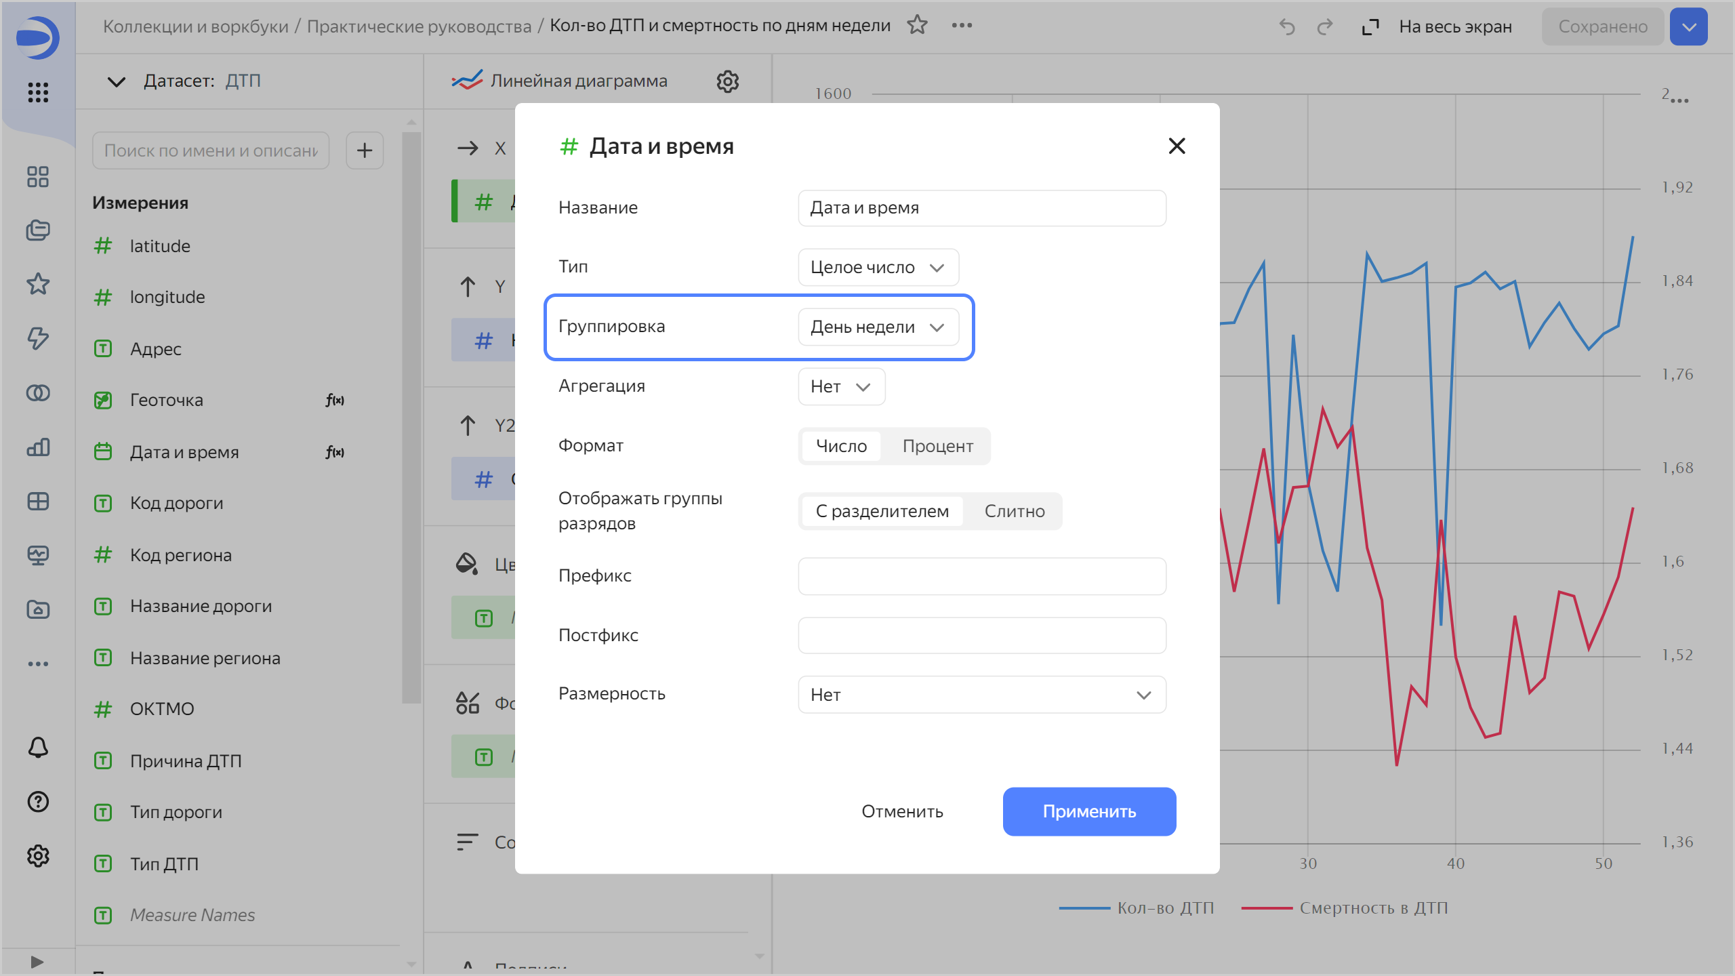Go to Коллекции и воркбуки breadcrumb
The image size is (1735, 976).
point(195,26)
